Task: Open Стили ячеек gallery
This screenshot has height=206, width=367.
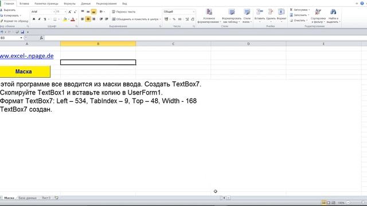Action: (247, 16)
